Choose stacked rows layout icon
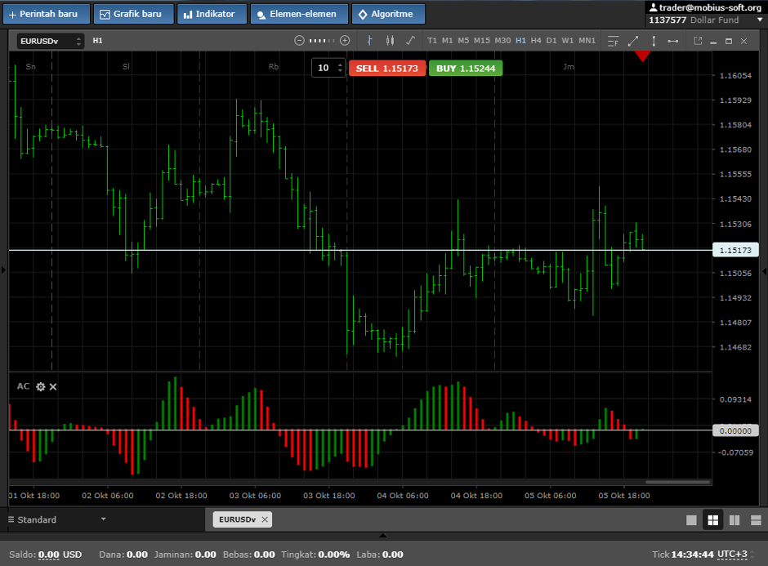This screenshot has width=768, height=566. click(x=756, y=520)
